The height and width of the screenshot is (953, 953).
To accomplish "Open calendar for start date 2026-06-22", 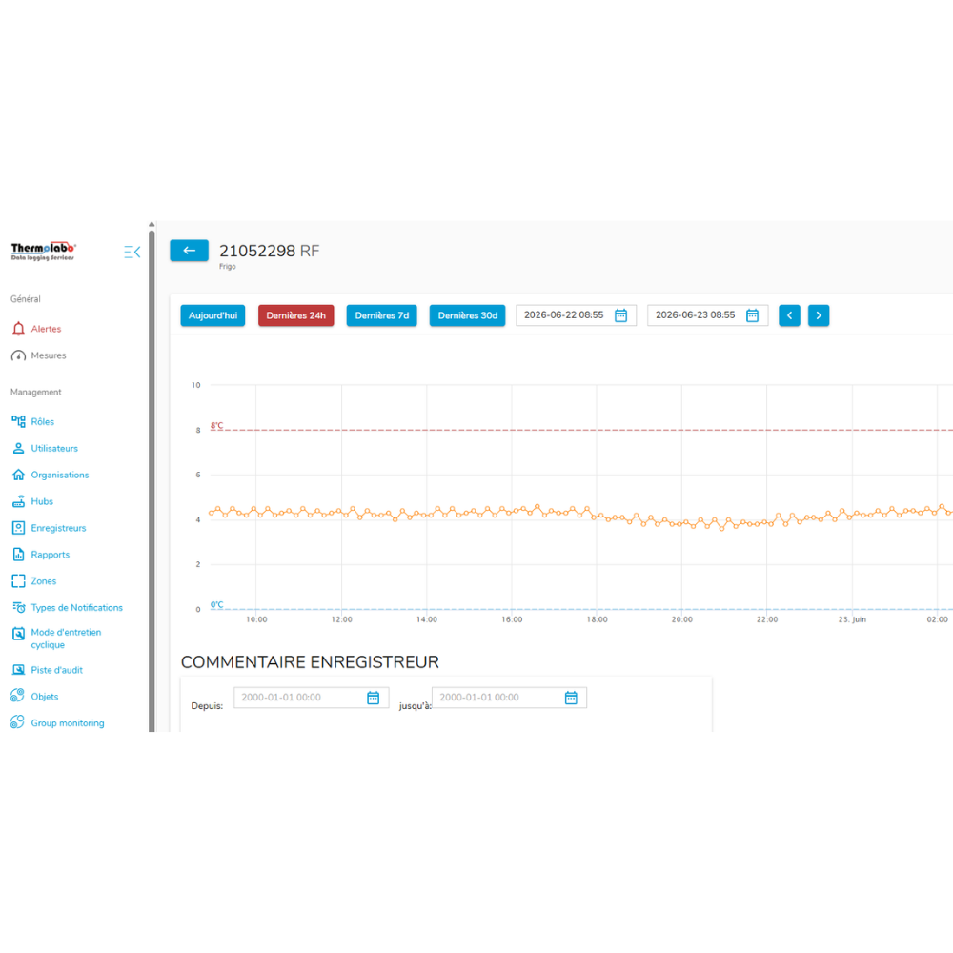I will pyautogui.click(x=620, y=315).
